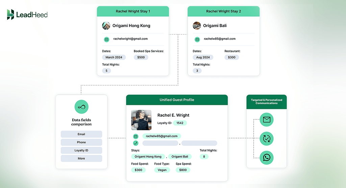
Task: Click the Origami Hong Kong title in Stay 1
Action: coord(131,26)
